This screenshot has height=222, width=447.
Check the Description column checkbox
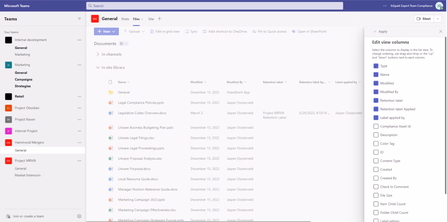(376, 135)
